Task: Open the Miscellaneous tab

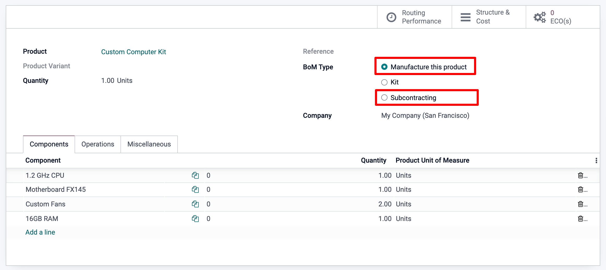Action: coord(149,144)
